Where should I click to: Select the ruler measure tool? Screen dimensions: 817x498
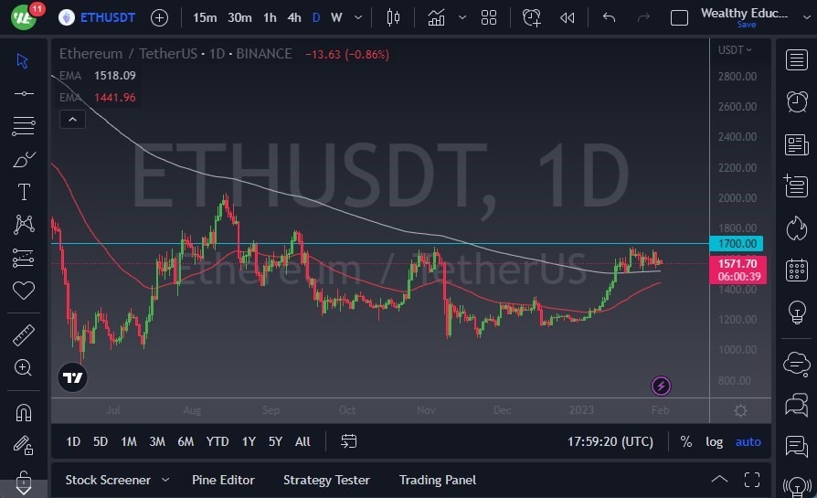pos(24,335)
